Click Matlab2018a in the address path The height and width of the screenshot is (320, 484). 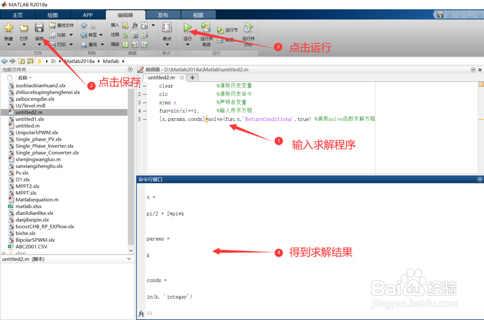pos(79,61)
